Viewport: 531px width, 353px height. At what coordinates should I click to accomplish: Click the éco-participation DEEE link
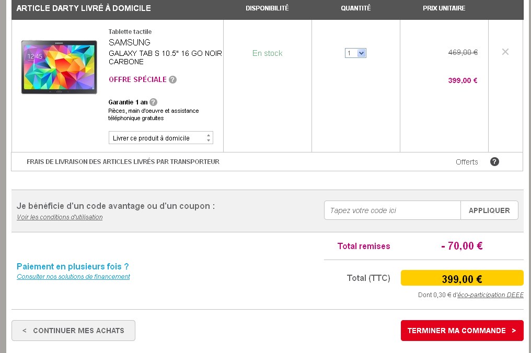(490, 295)
